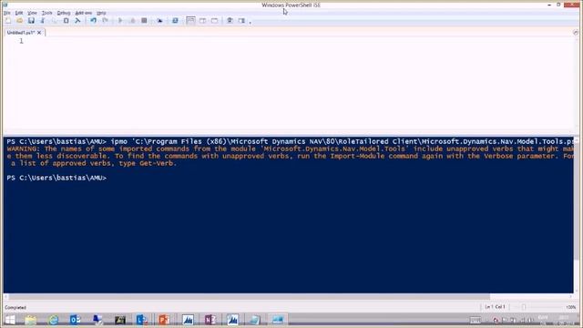
Task: Start PowerShell.exe from the toolbar icon
Action: point(175,21)
